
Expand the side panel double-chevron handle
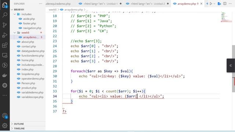(x=231, y=65)
